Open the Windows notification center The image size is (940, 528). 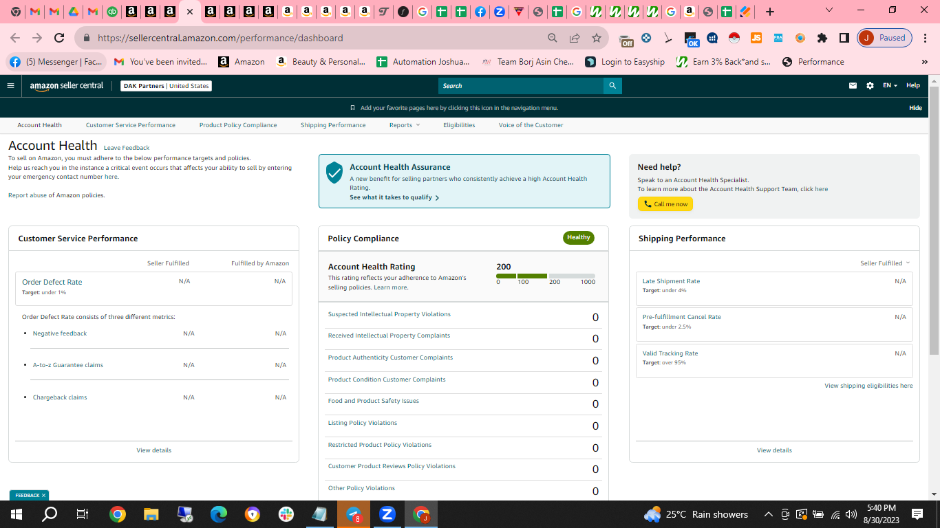click(917, 514)
